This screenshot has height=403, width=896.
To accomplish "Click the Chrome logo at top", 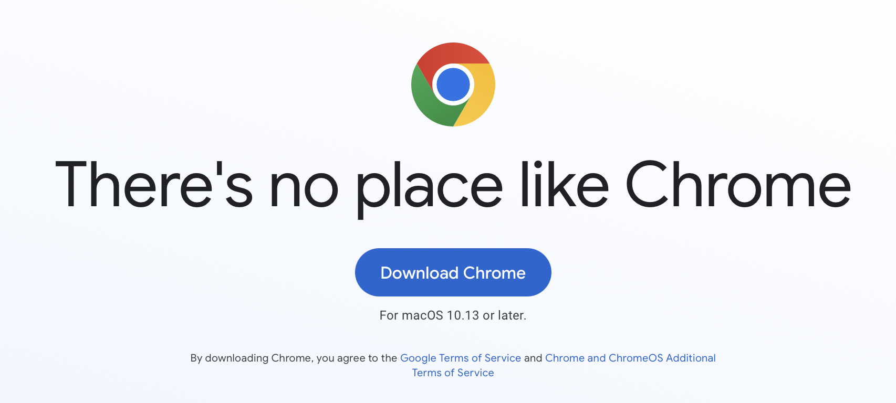I will [453, 84].
